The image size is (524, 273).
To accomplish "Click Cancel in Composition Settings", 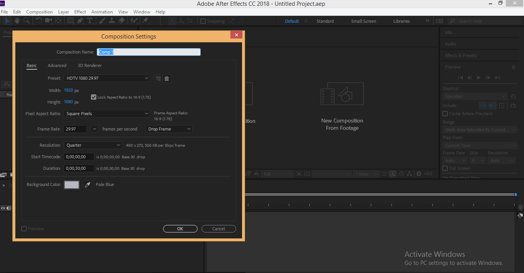I will click(218, 229).
